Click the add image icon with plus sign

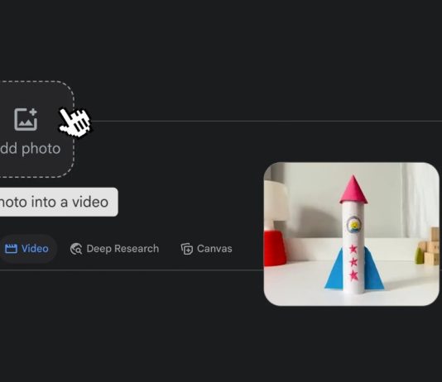click(26, 119)
